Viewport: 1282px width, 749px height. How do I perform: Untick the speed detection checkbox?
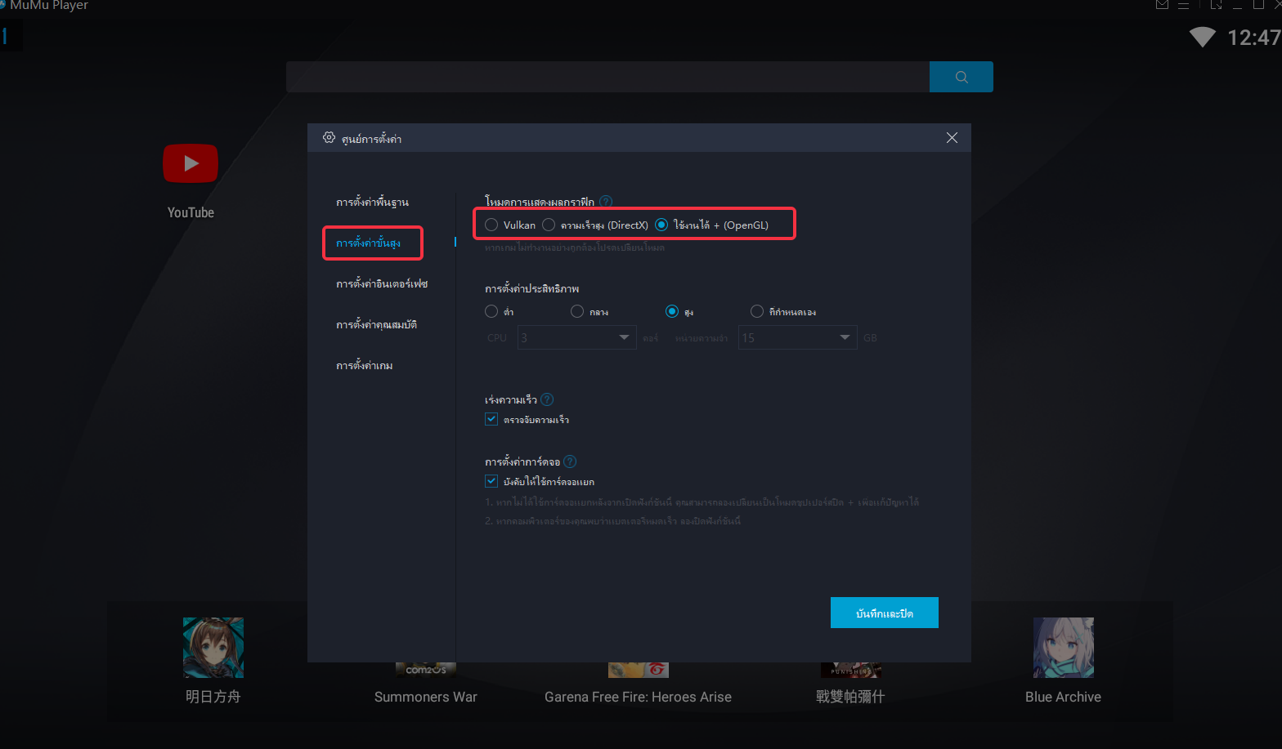pos(491,419)
